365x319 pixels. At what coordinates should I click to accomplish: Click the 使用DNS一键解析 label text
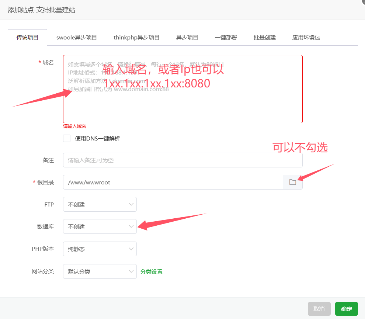[x=98, y=139]
